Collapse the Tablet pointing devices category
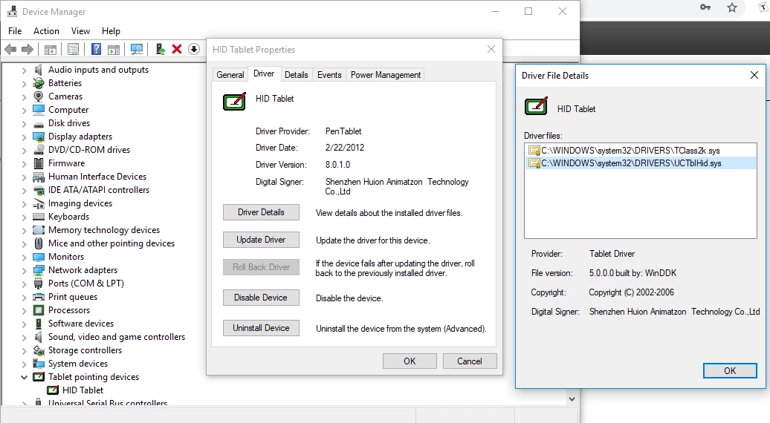Screen dimensions: 770x423 (x=24, y=378)
